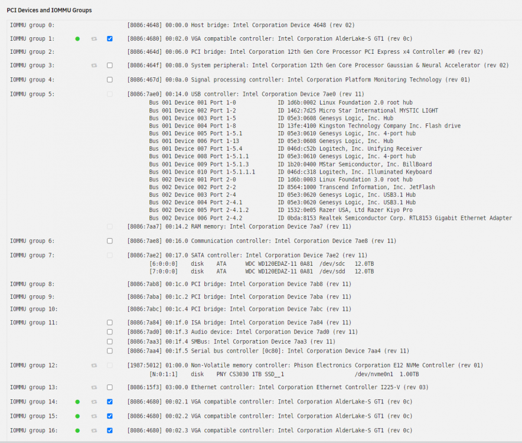
Task: Click the reset icon for IOMMU group 3
Action: (x=94, y=66)
